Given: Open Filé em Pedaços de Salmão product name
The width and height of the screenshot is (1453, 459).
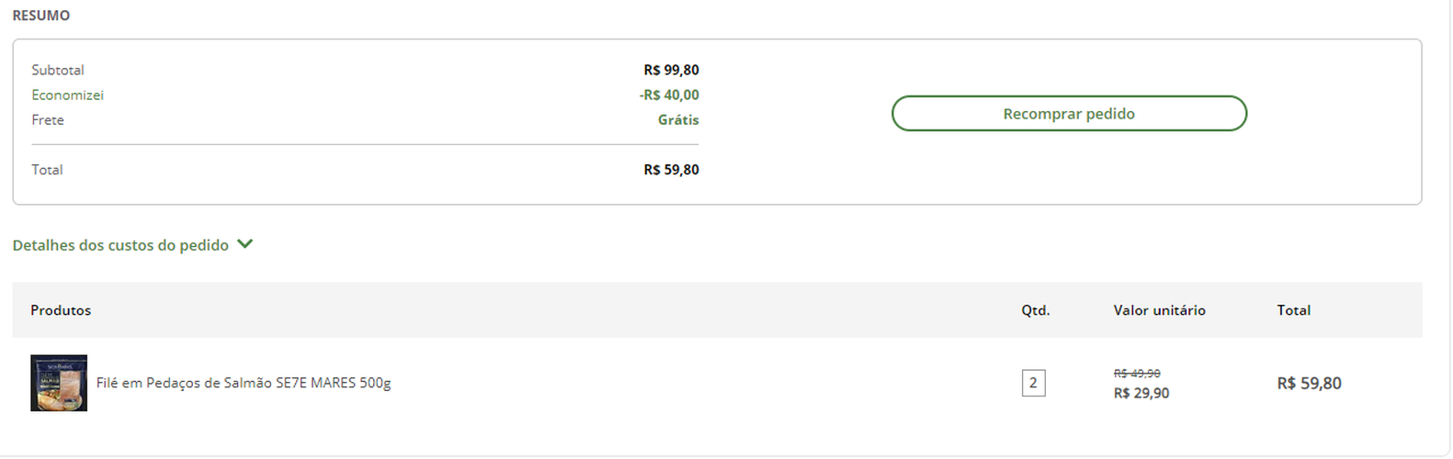Looking at the screenshot, I should (x=244, y=383).
